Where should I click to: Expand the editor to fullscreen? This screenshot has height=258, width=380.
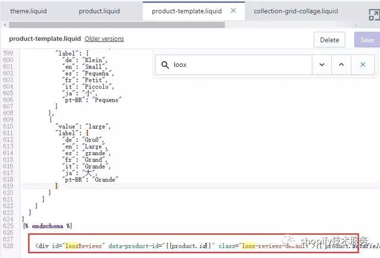[x=374, y=14]
